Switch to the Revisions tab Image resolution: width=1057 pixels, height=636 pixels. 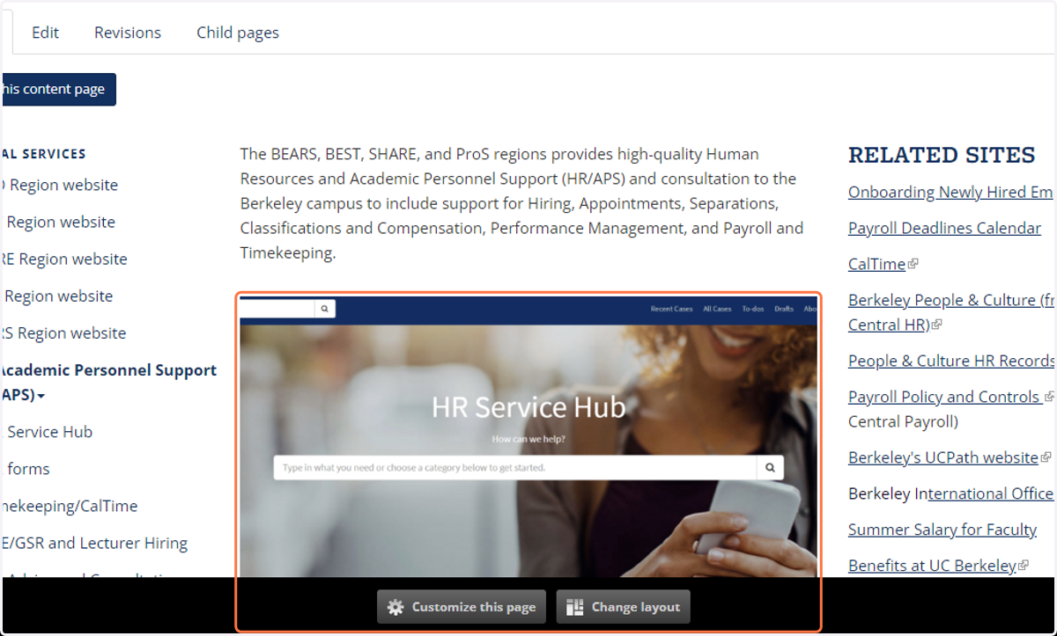point(128,33)
